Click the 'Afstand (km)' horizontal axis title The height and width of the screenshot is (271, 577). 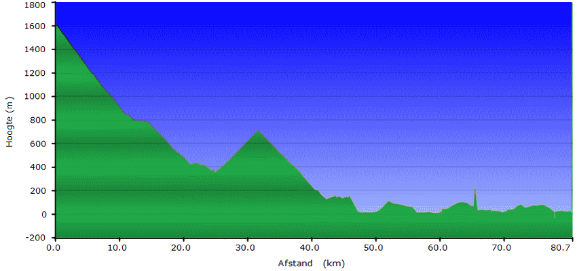pos(312,262)
